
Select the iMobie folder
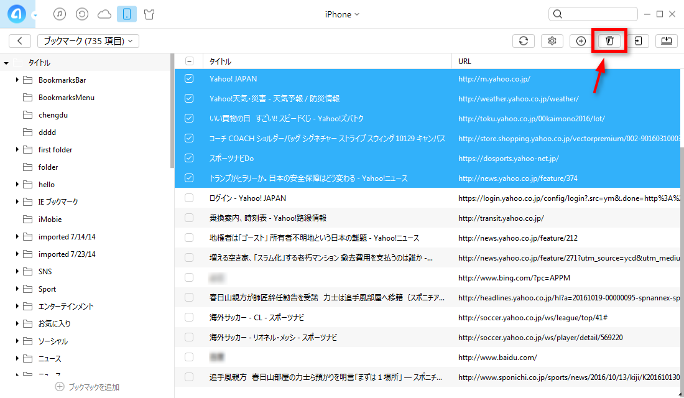click(x=50, y=219)
